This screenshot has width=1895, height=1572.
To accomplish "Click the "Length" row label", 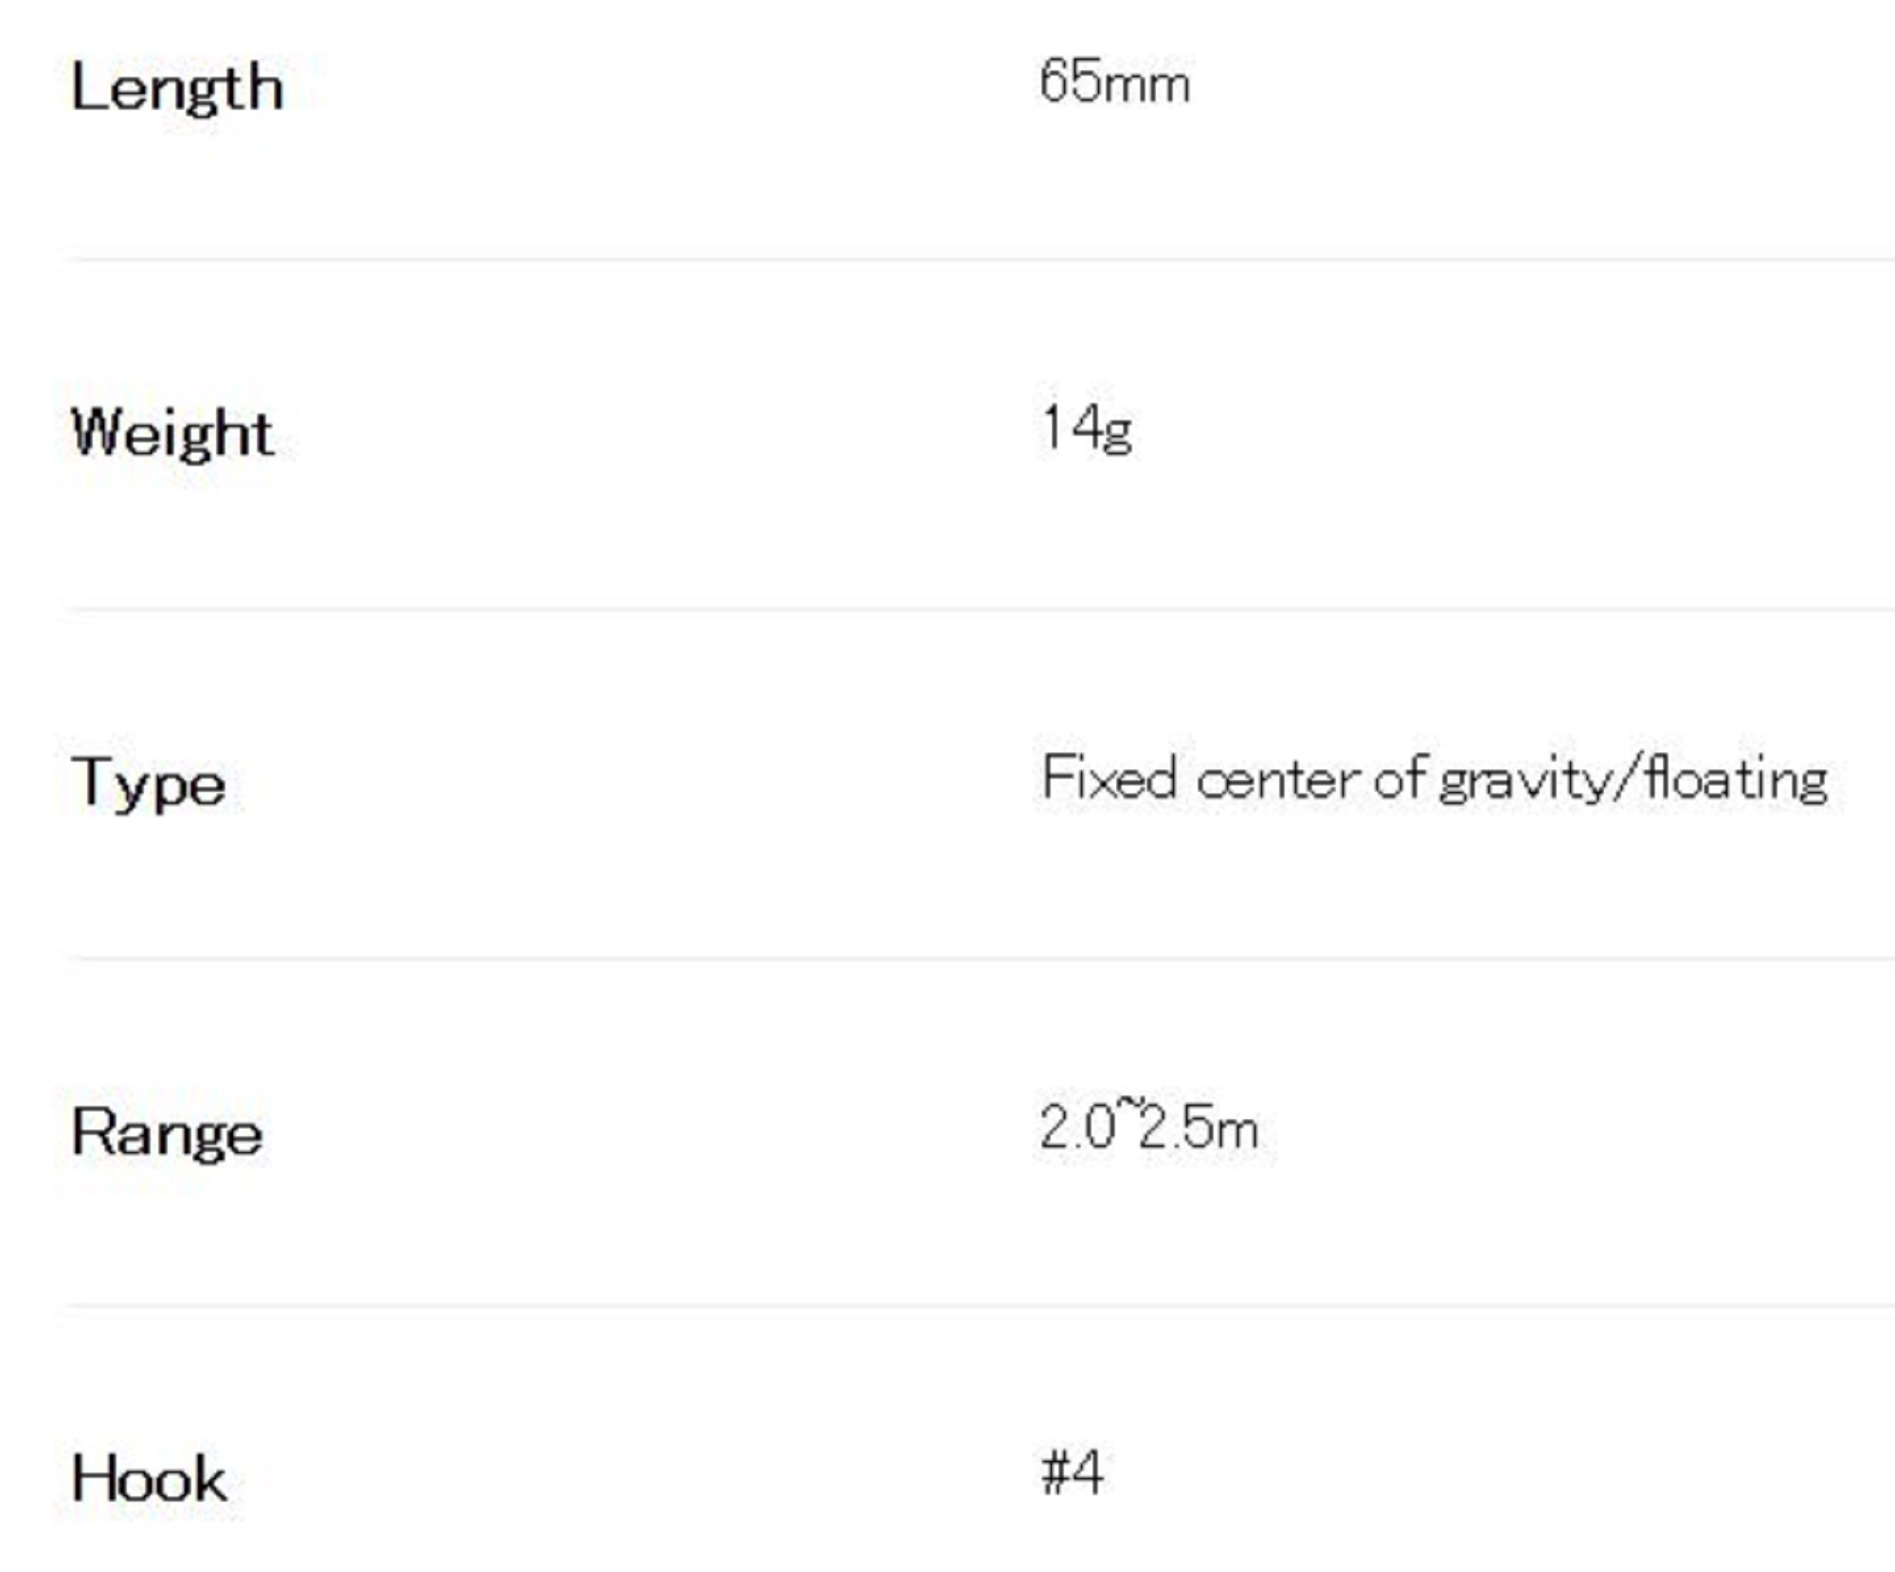I will tap(177, 88).
